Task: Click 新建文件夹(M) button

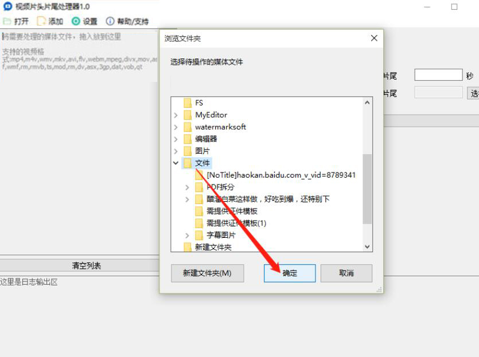Action: (208, 273)
